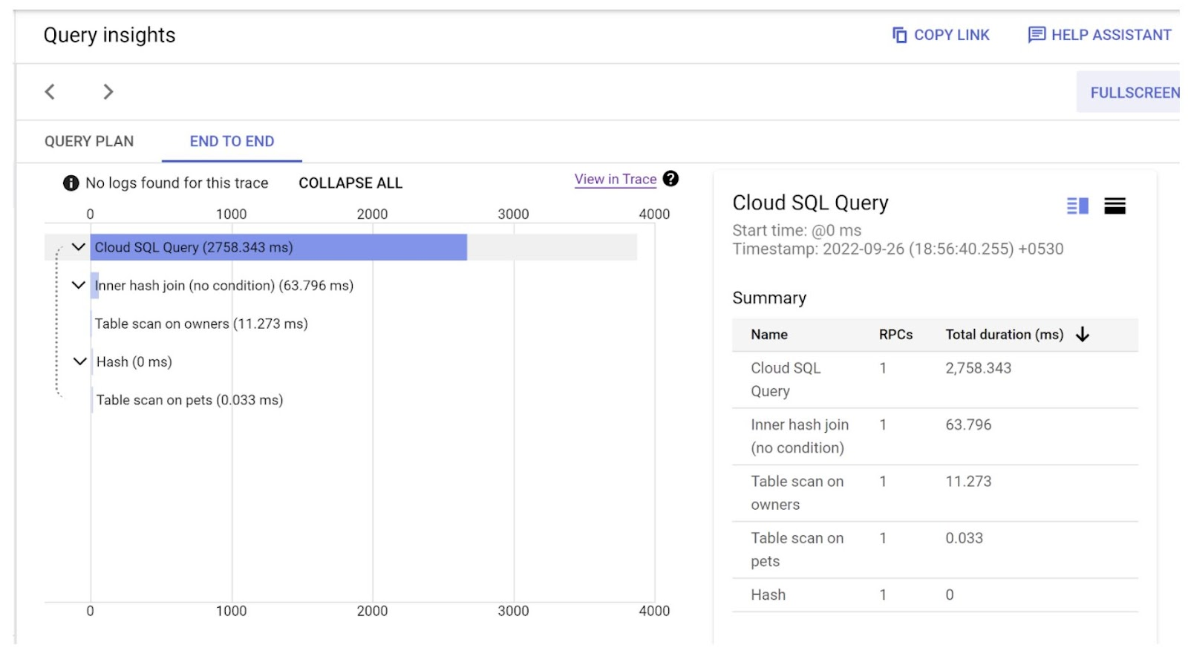This screenshot has width=1188, height=662.
Task: Click the 2,758.343 duration value
Action: click(978, 368)
